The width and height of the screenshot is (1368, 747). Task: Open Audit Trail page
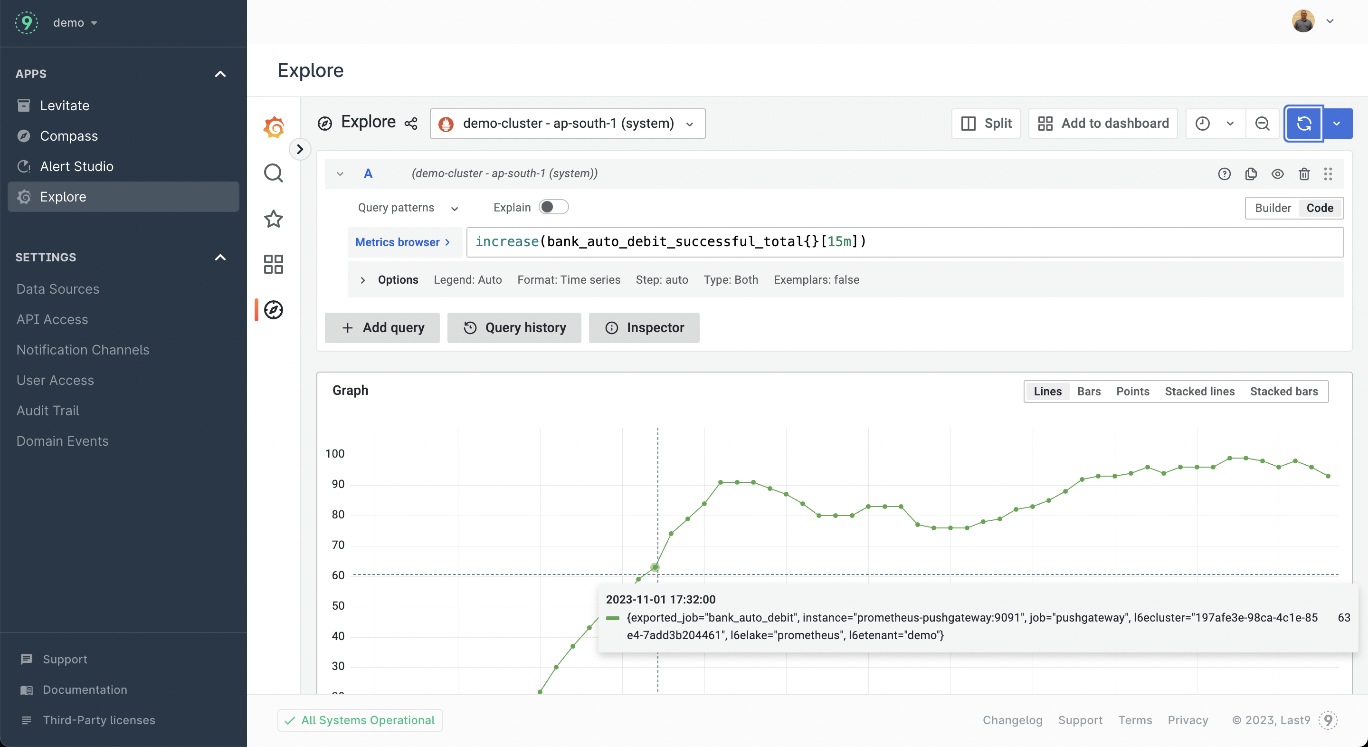coord(47,410)
